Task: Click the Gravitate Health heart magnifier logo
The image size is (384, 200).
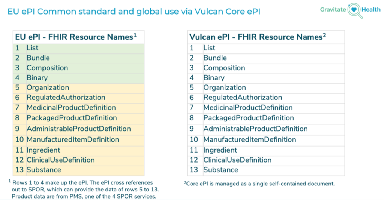Action: click(x=354, y=11)
